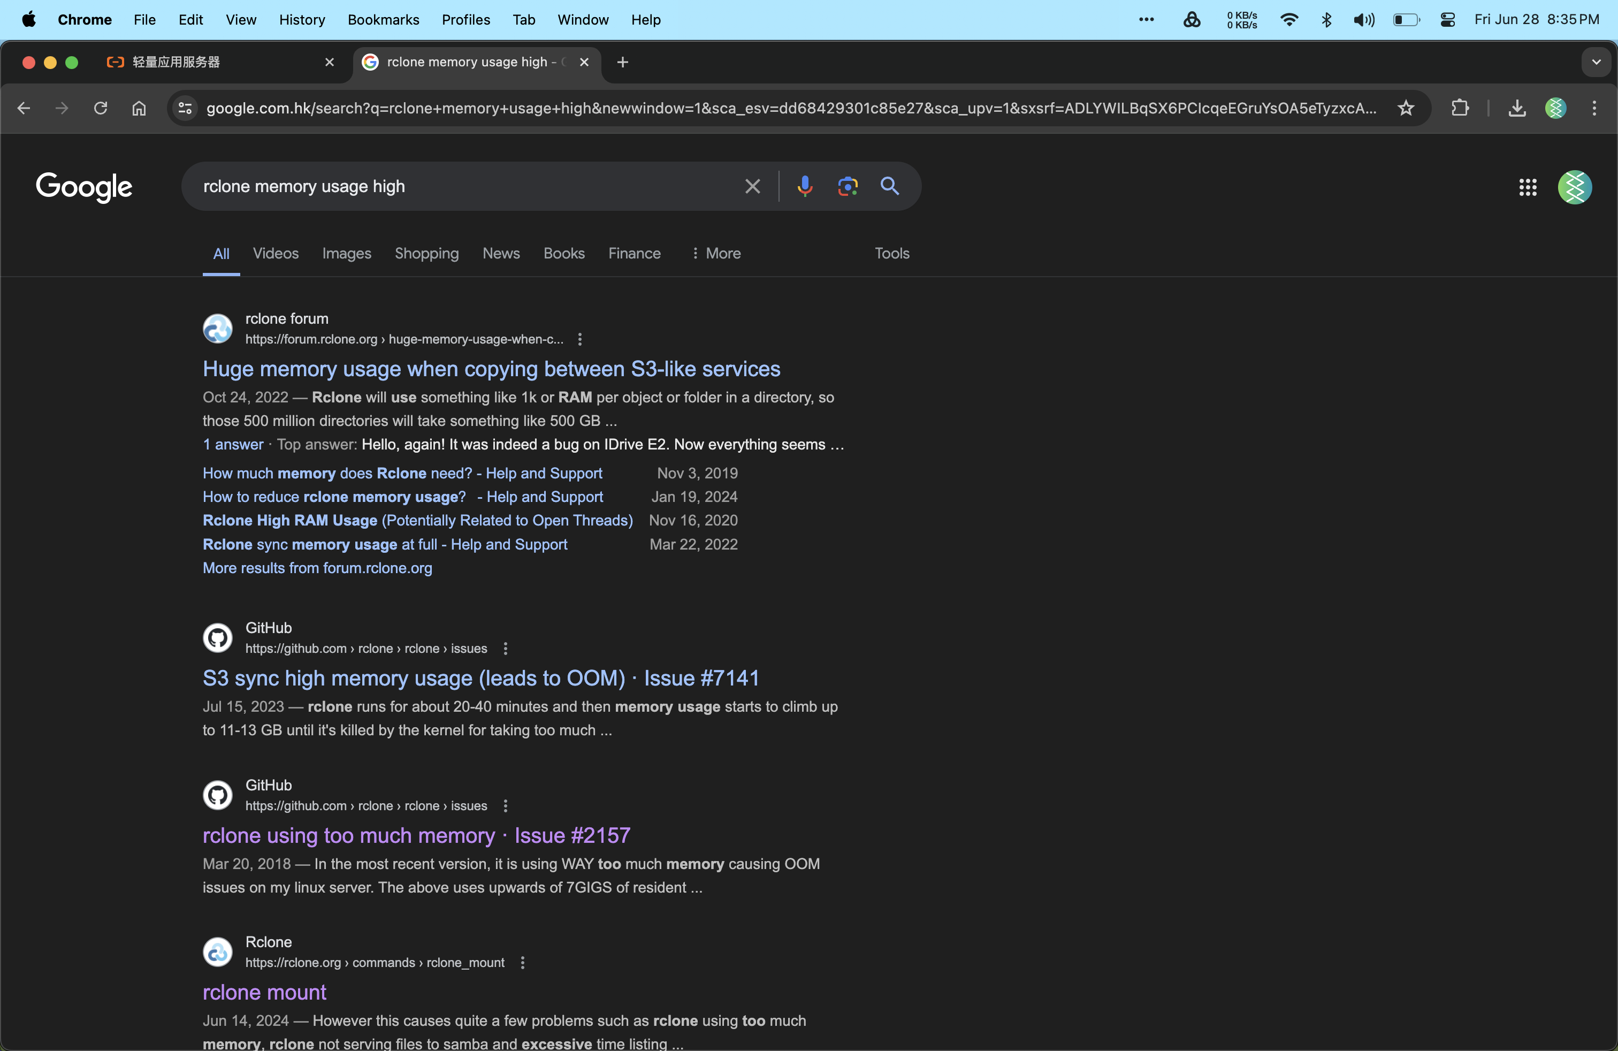The width and height of the screenshot is (1618, 1051).
Task: Click the battery status icon
Action: click(1407, 20)
